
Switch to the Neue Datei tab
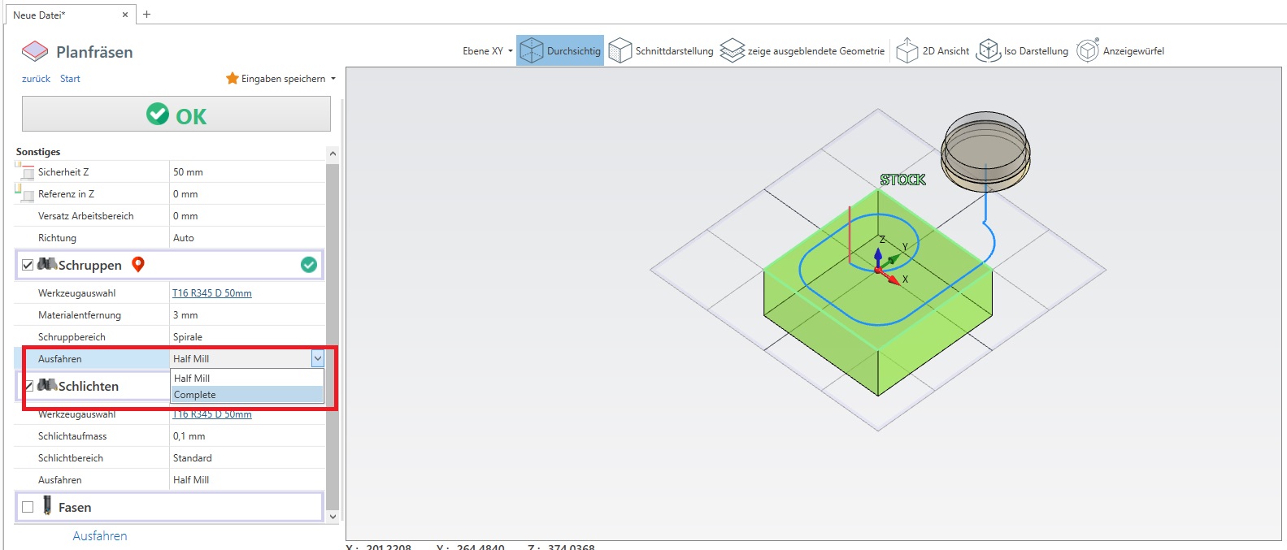(39, 15)
